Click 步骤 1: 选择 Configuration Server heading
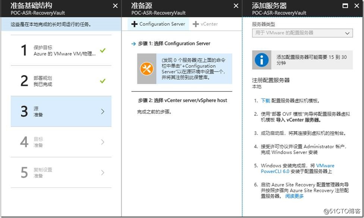364x218 pixels. (x=174, y=44)
